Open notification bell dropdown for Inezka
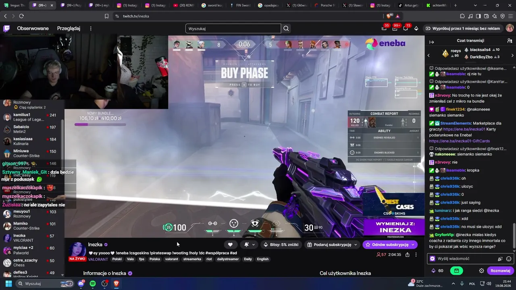Image resolution: width=516 pixels, height=290 pixels. [249, 244]
